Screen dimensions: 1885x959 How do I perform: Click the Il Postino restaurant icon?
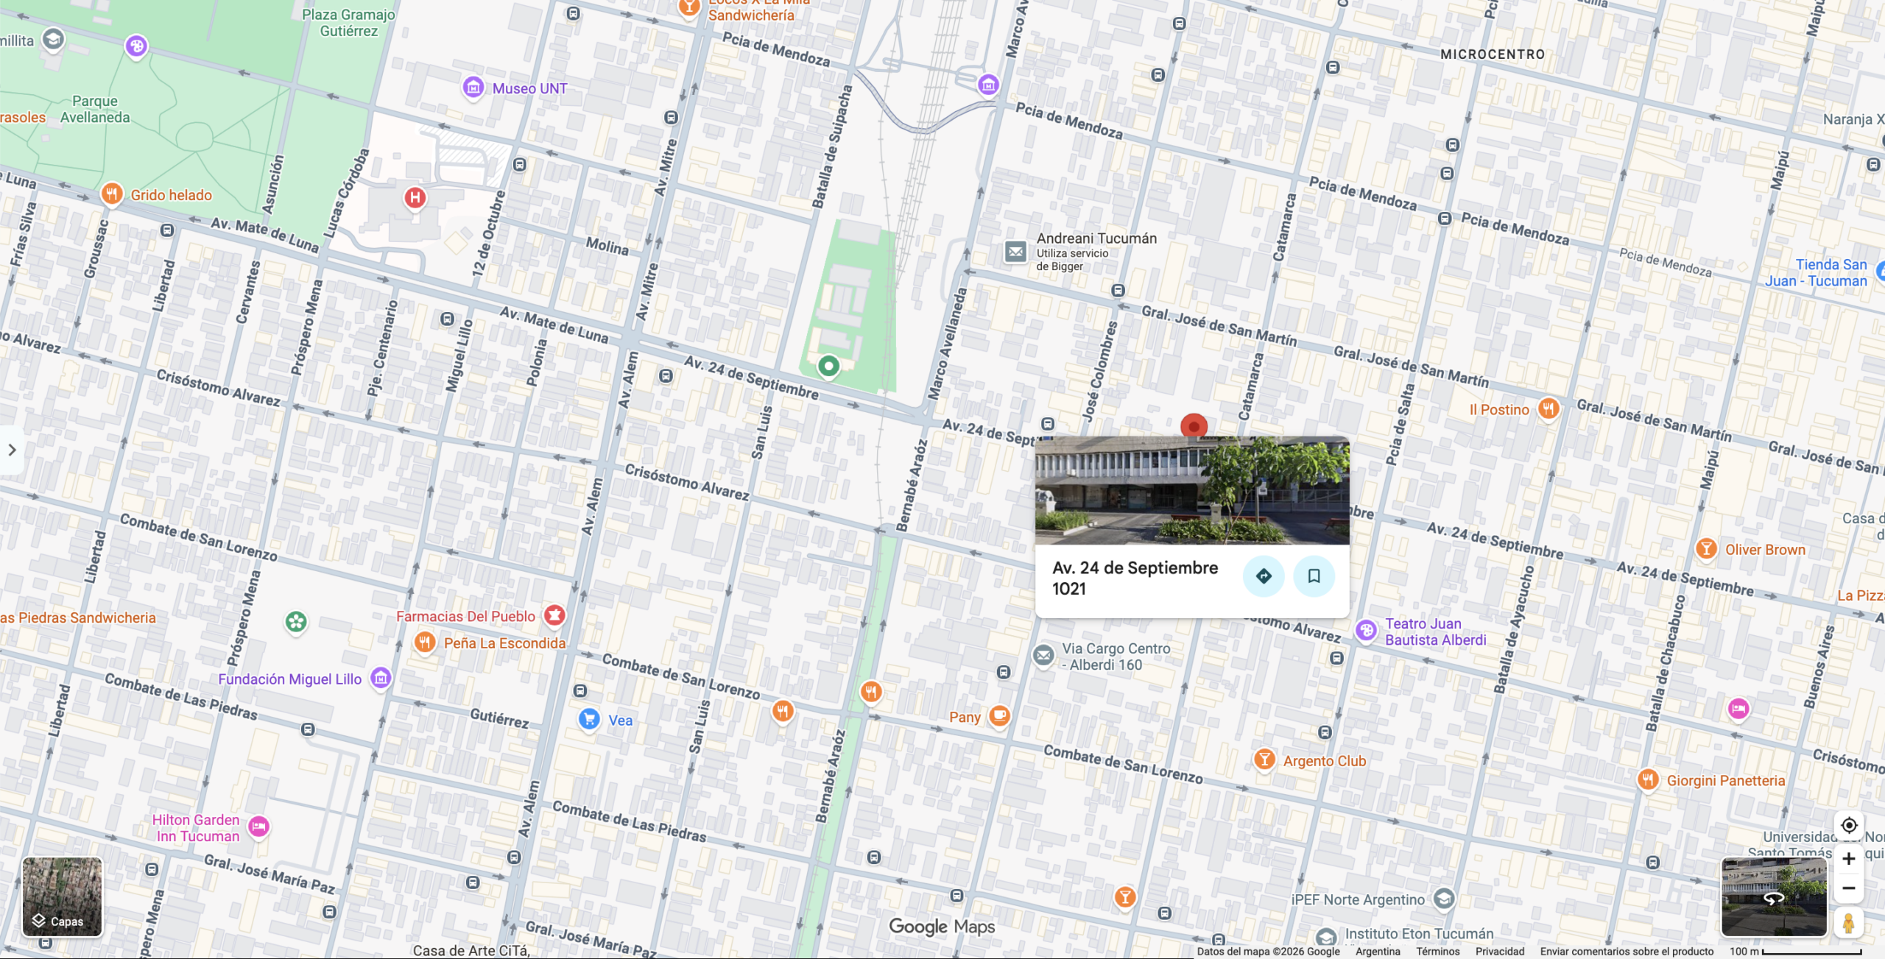pos(1548,408)
